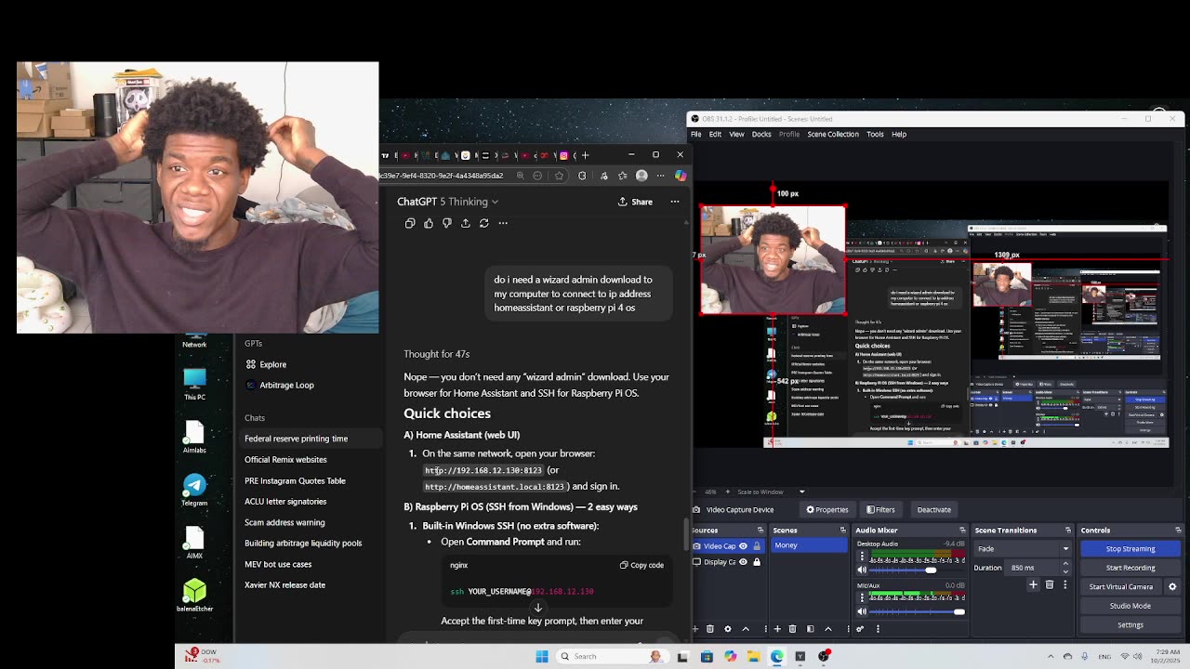Open Explore under GPTs

coord(266,364)
